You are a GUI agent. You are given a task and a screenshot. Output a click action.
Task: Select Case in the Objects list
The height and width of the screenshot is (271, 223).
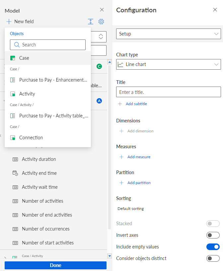[48, 58]
